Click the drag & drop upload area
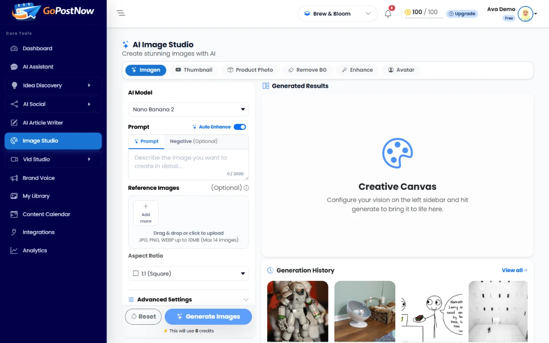 click(188, 222)
